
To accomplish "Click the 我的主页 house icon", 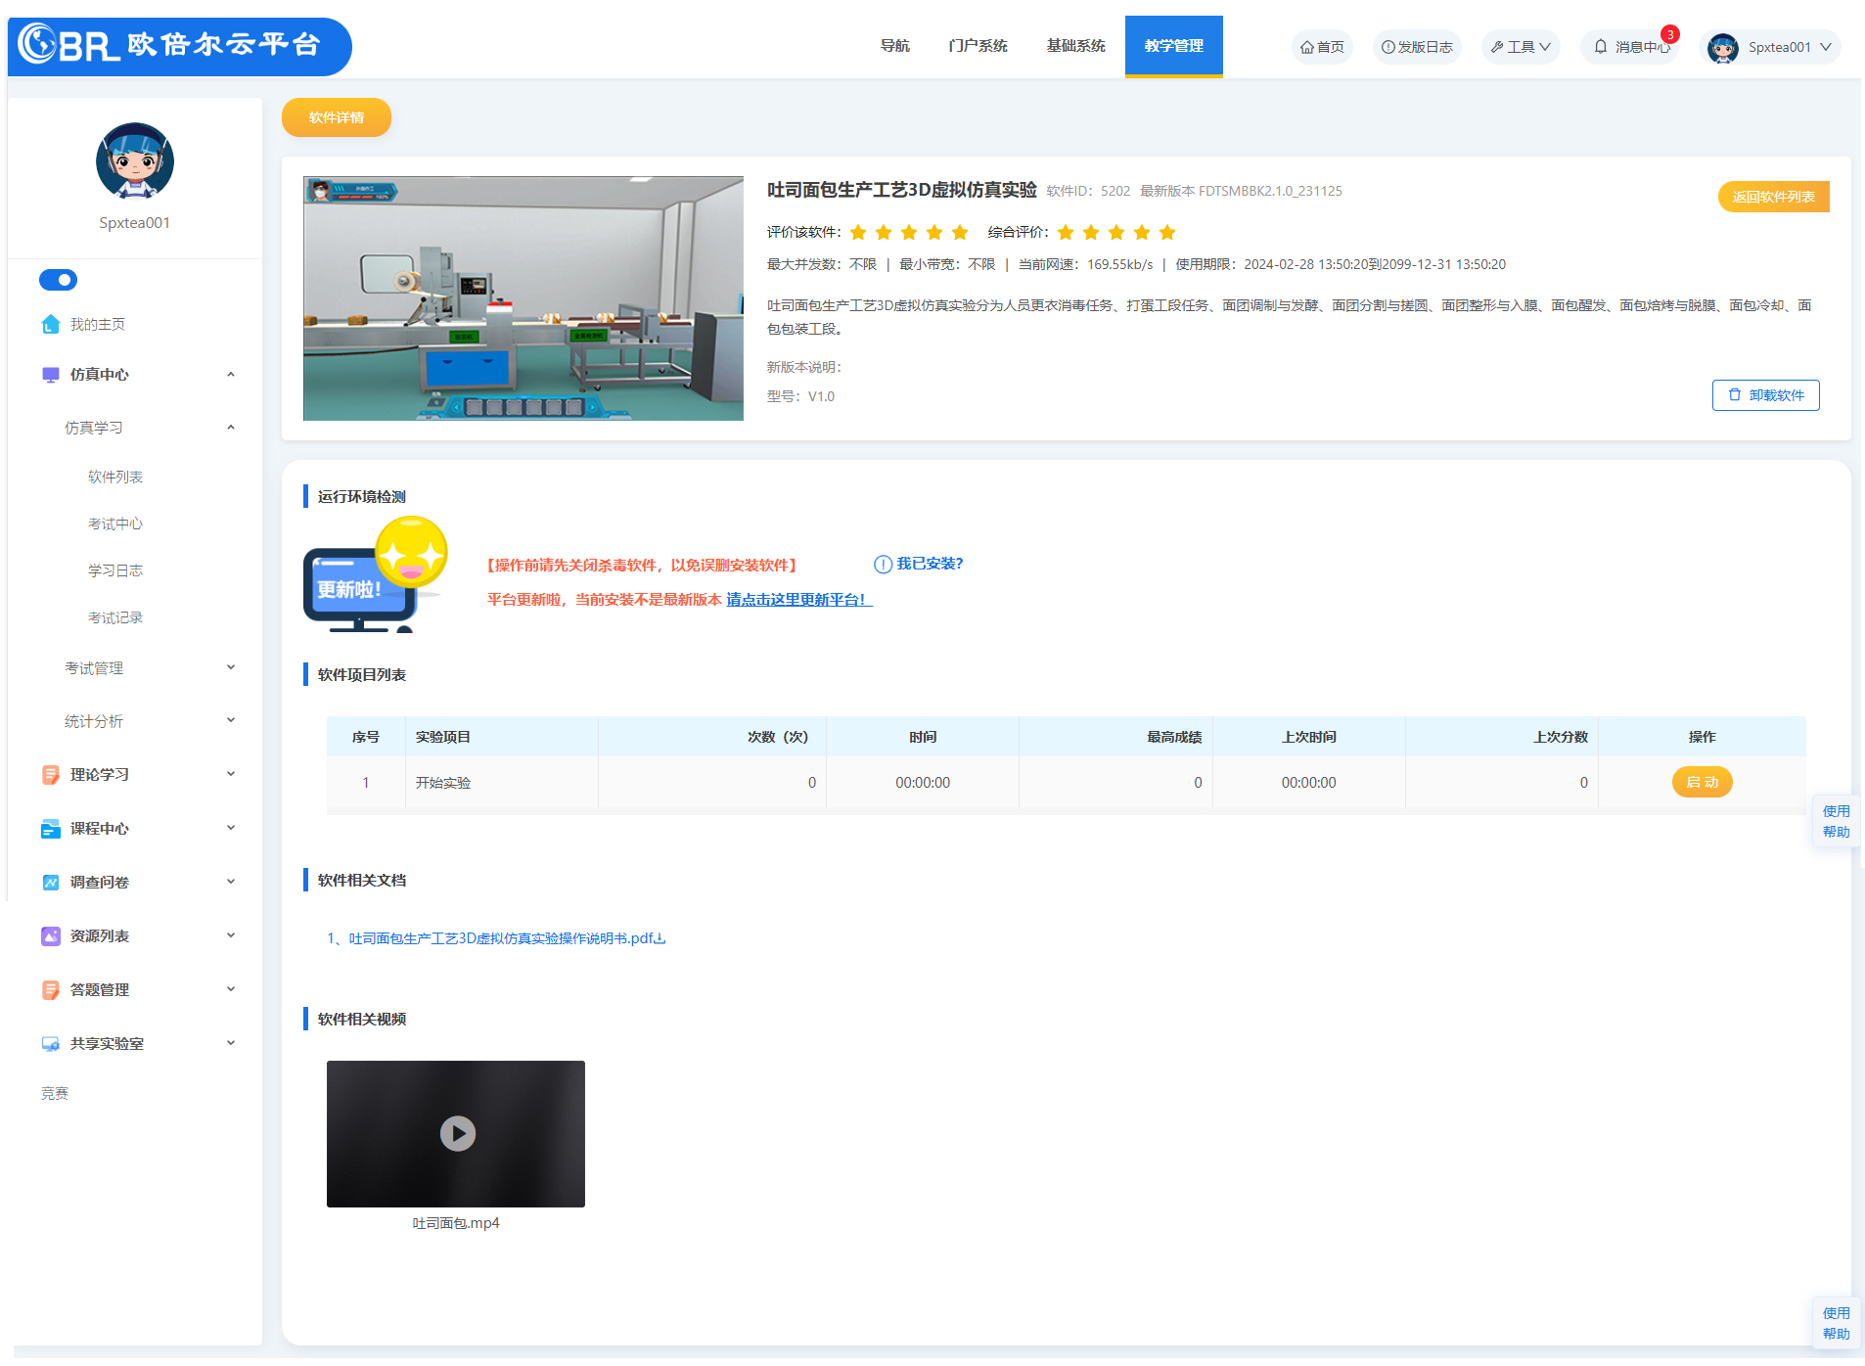I will tap(51, 324).
